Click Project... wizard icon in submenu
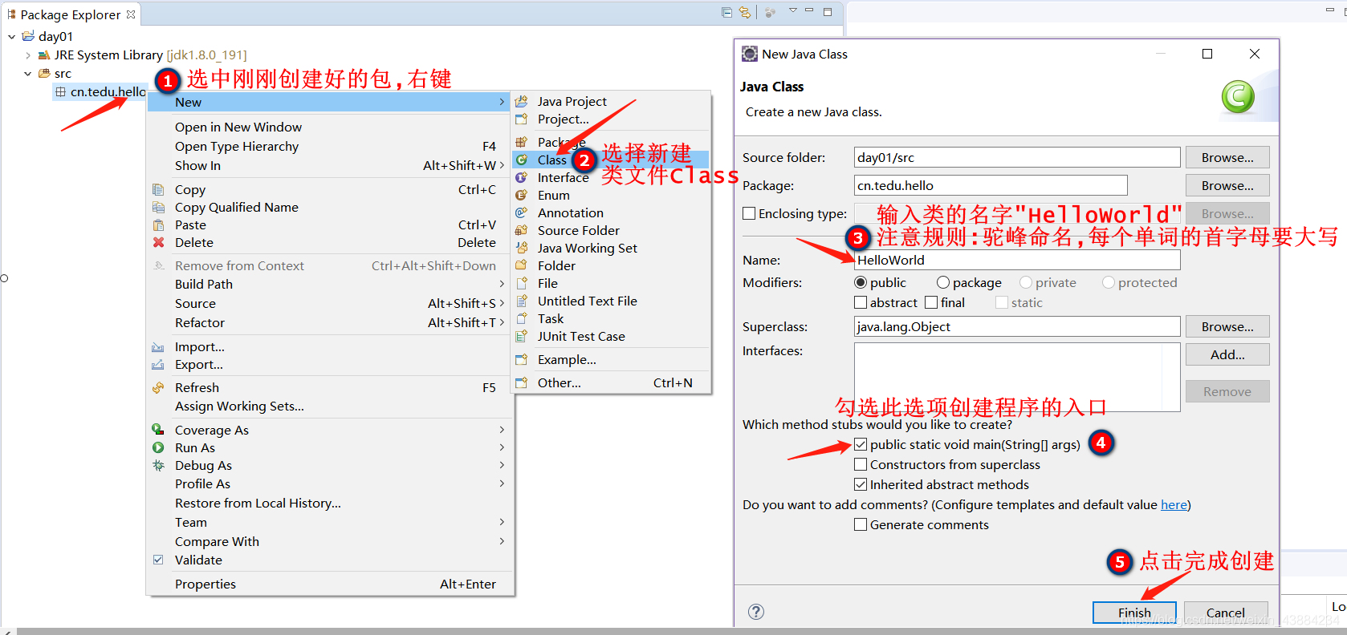1347x635 pixels. tap(522, 119)
